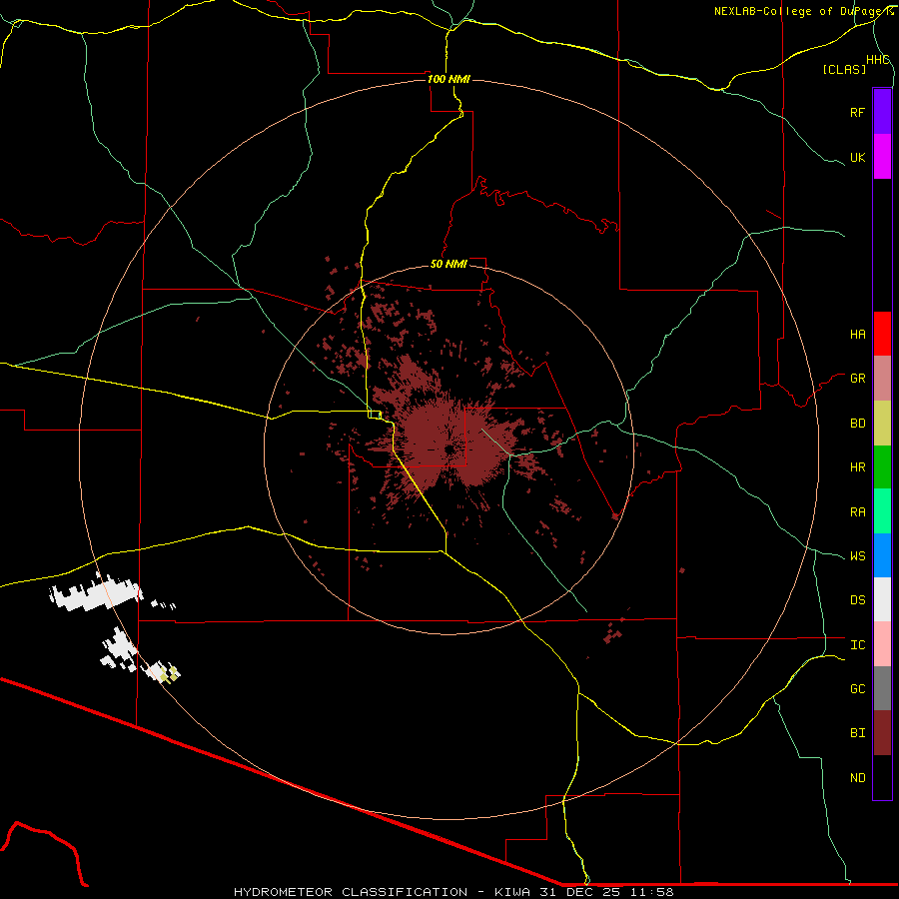This screenshot has height=899, width=899.
Task: Click the "31 DEC 25" date text
Action: pos(580,892)
